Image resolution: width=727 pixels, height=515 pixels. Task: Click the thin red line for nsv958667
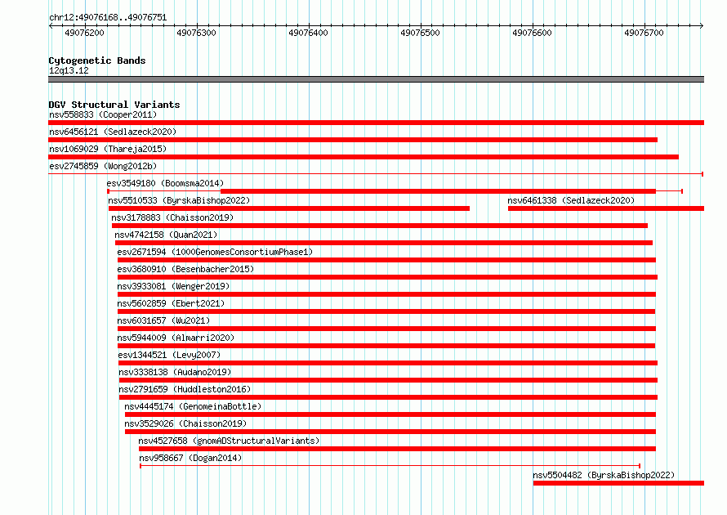click(x=390, y=466)
